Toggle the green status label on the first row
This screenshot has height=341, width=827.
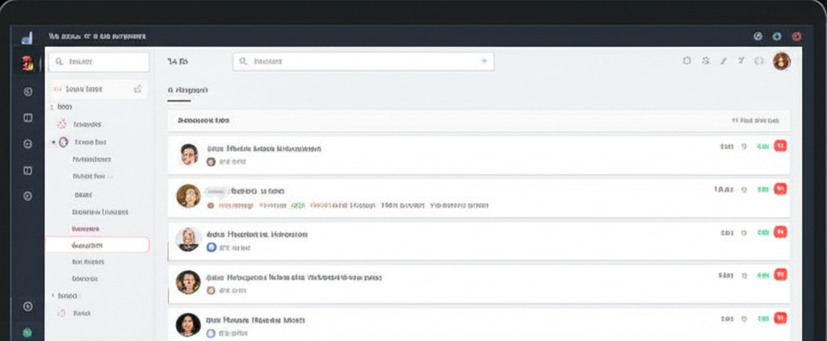point(762,147)
